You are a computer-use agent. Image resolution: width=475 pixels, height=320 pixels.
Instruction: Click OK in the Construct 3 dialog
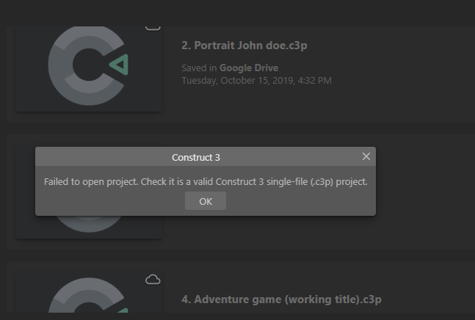(x=206, y=201)
